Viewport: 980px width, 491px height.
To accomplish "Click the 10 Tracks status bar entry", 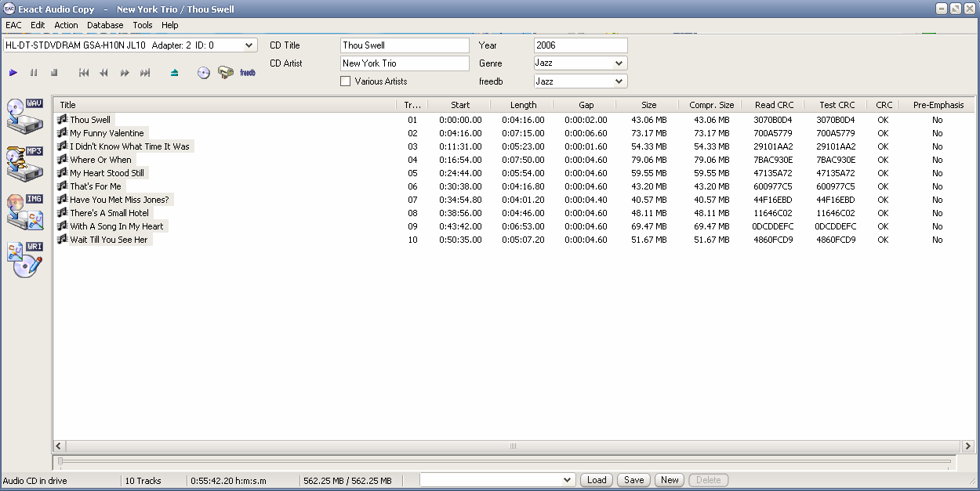I will tap(143, 481).
